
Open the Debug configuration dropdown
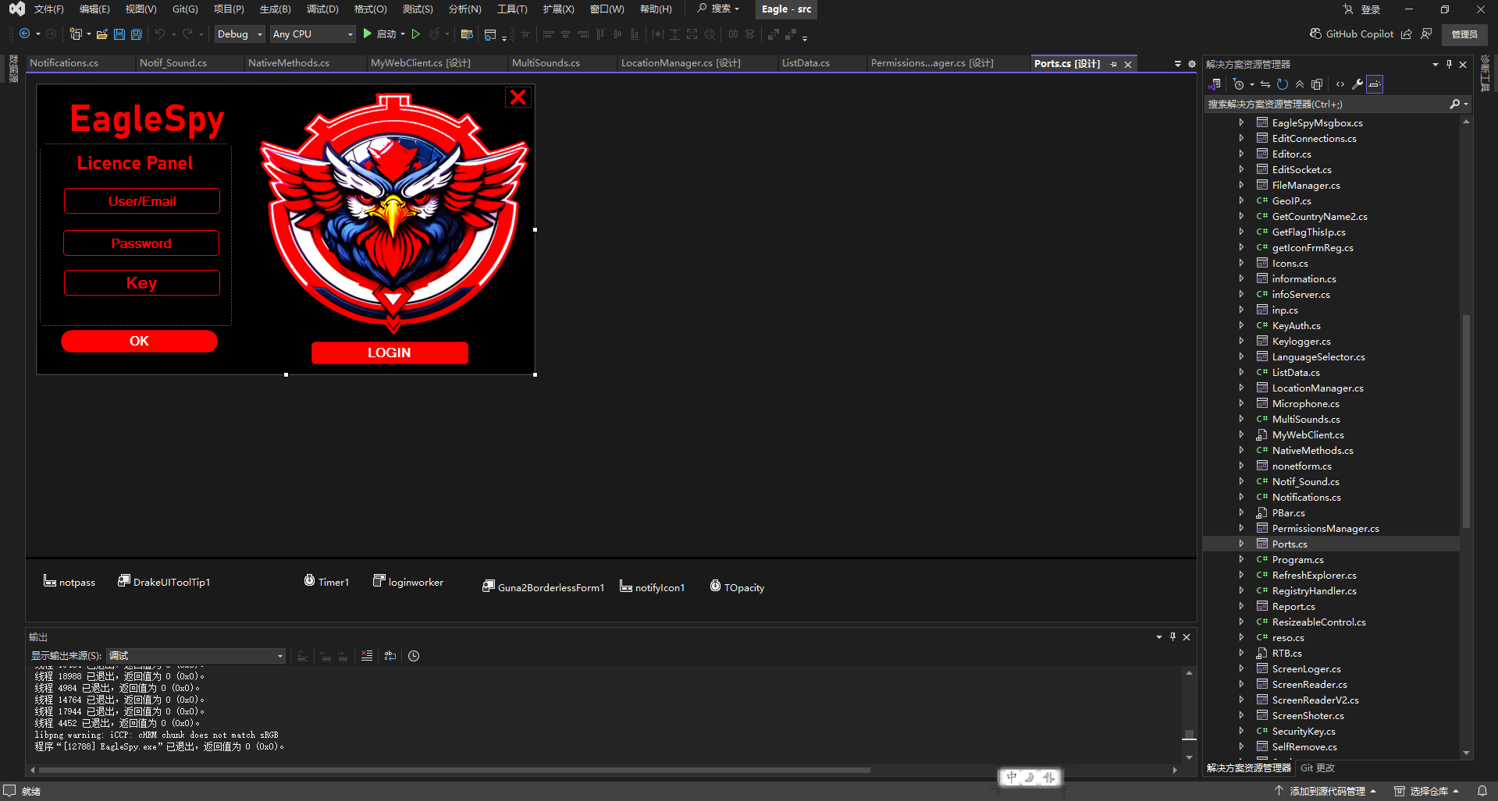pyautogui.click(x=240, y=34)
